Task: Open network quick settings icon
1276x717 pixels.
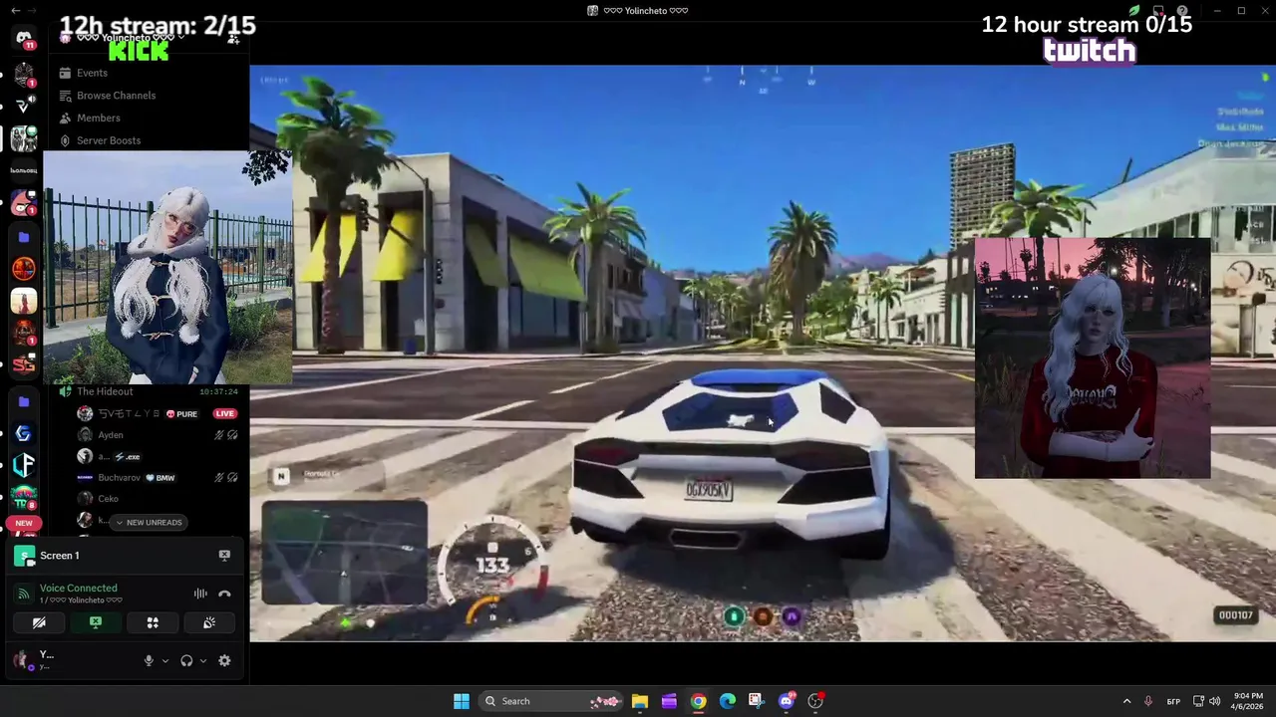Action: [x=1198, y=701]
